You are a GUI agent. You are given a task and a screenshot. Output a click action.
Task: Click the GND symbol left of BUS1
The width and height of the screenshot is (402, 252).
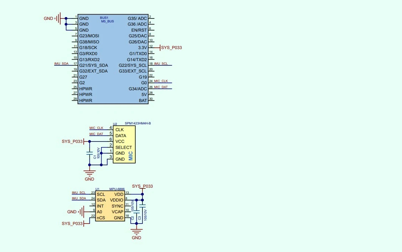(59, 18)
